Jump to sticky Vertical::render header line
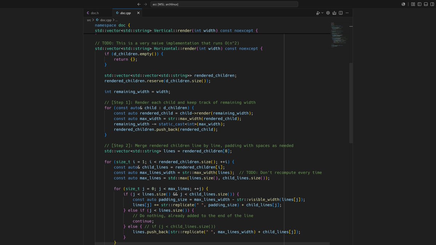Image resolution: width=436 pixels, height=245 pixels. (x=176, y=30)
